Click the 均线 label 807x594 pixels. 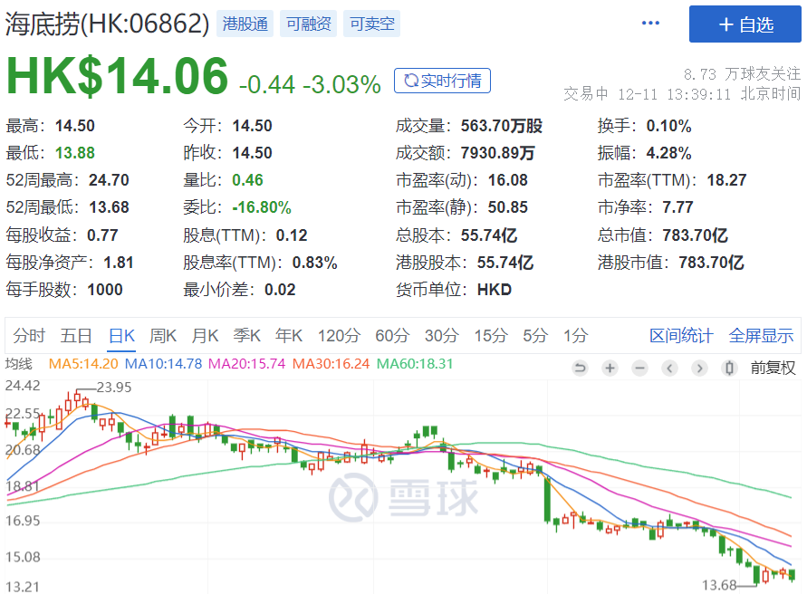[18, 364]
